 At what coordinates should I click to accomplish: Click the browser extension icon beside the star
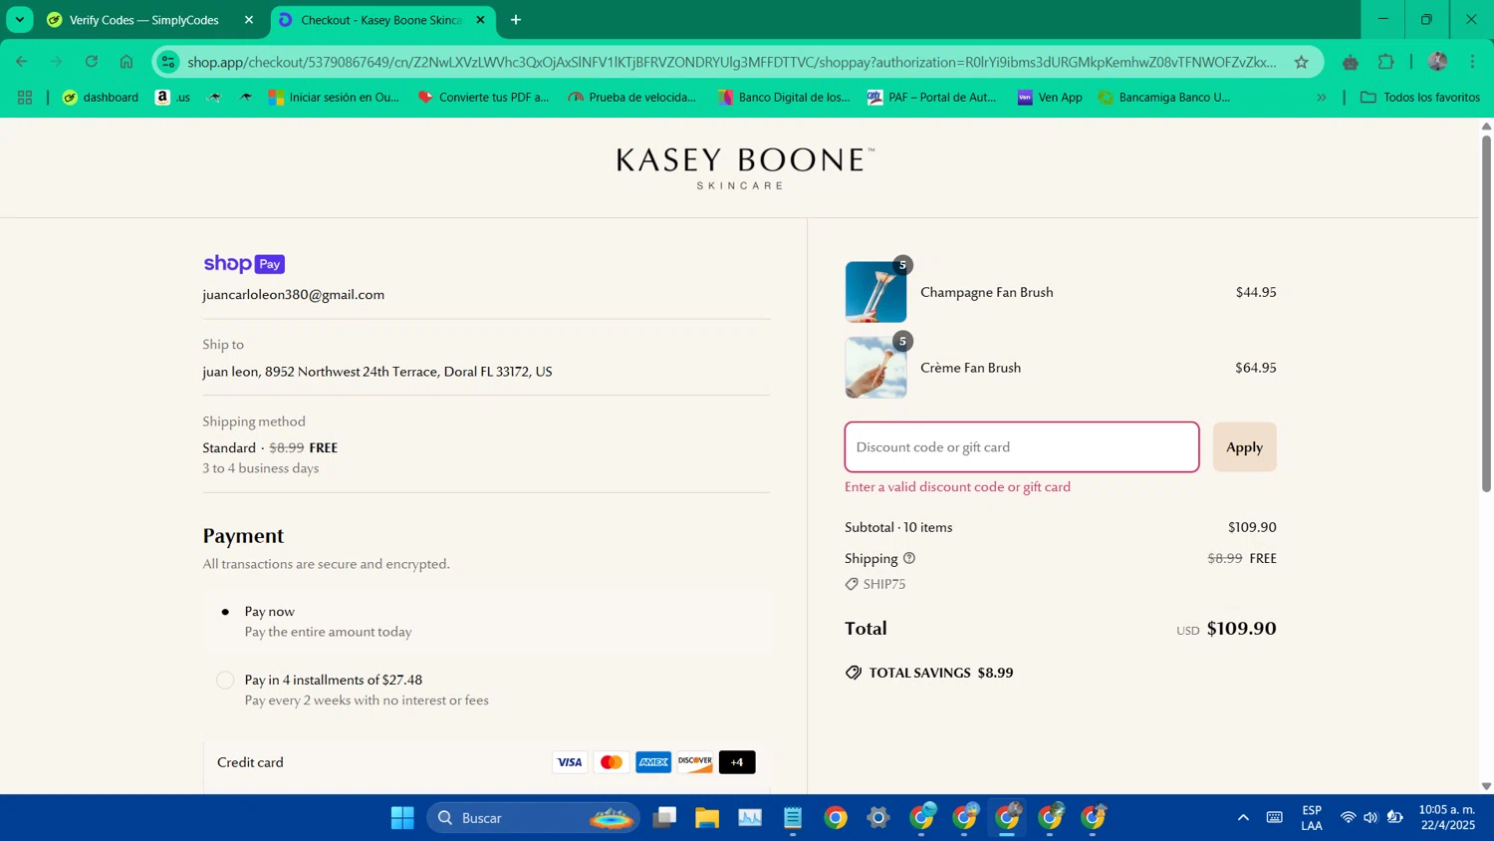click(1351, 62)
